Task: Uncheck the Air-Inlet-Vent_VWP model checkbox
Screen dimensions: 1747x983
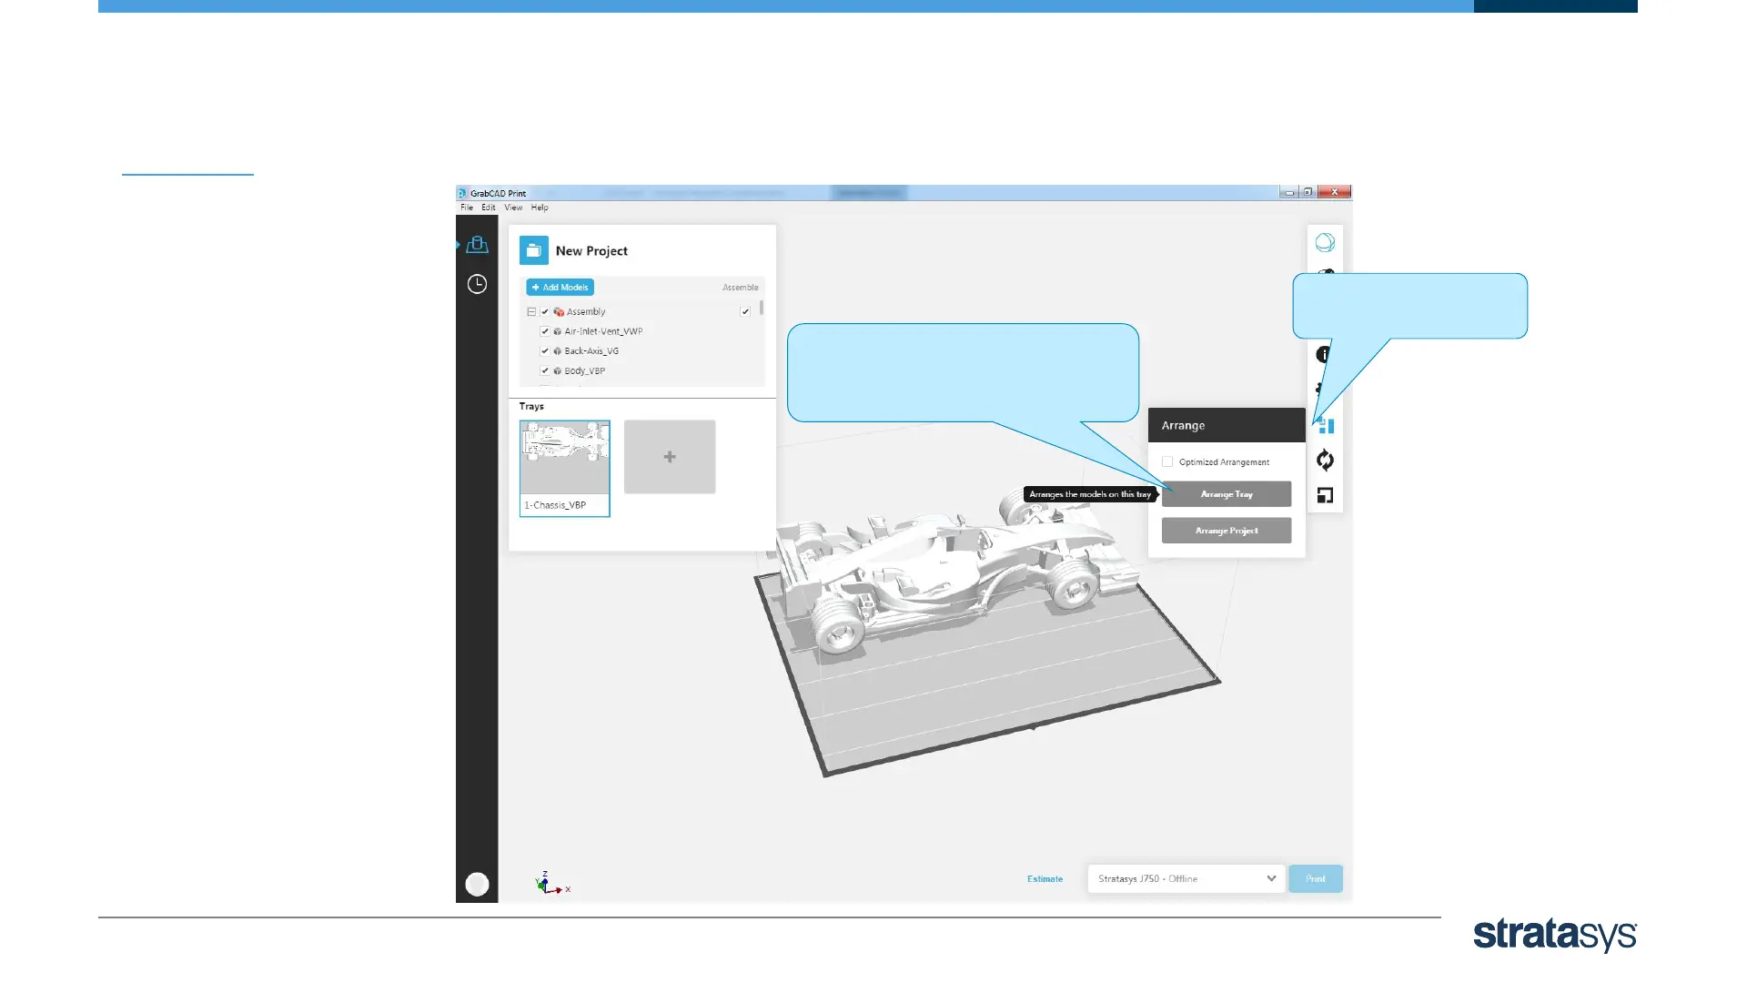Action: click(545, 331)
